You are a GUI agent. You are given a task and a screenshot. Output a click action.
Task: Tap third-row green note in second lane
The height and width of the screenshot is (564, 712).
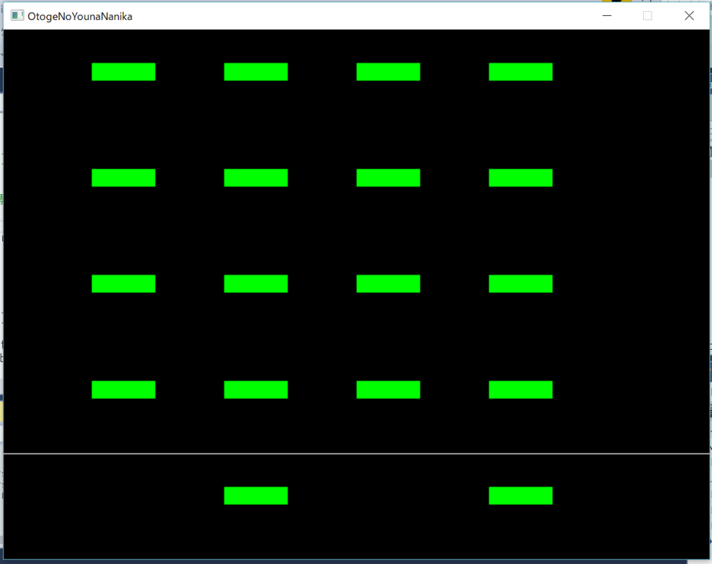tap(256, 284)
